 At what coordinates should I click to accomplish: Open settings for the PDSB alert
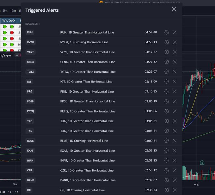click(167, 101)
